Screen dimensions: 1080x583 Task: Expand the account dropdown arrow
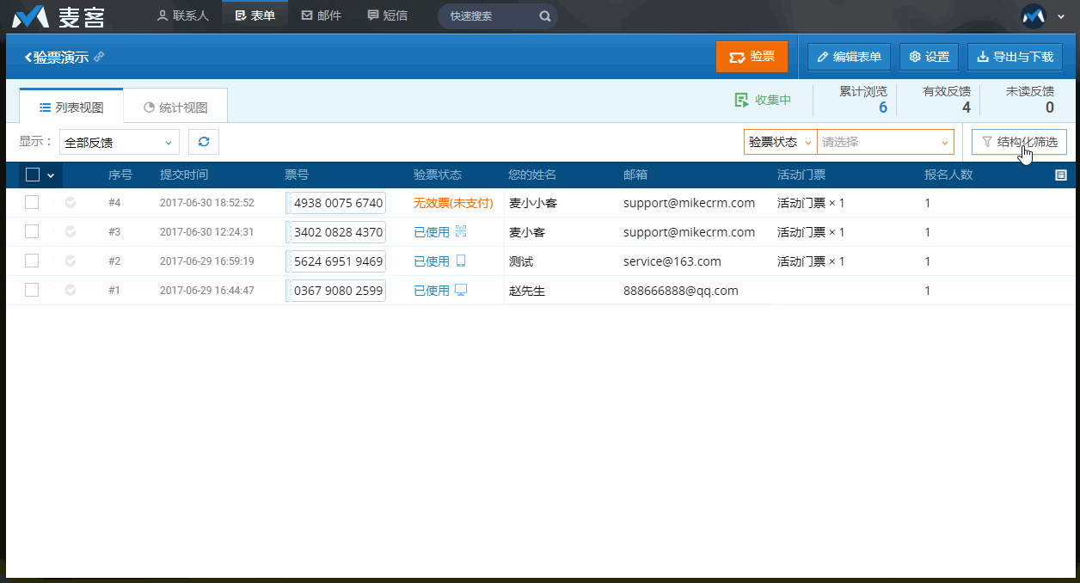(x=1060, y=16)
